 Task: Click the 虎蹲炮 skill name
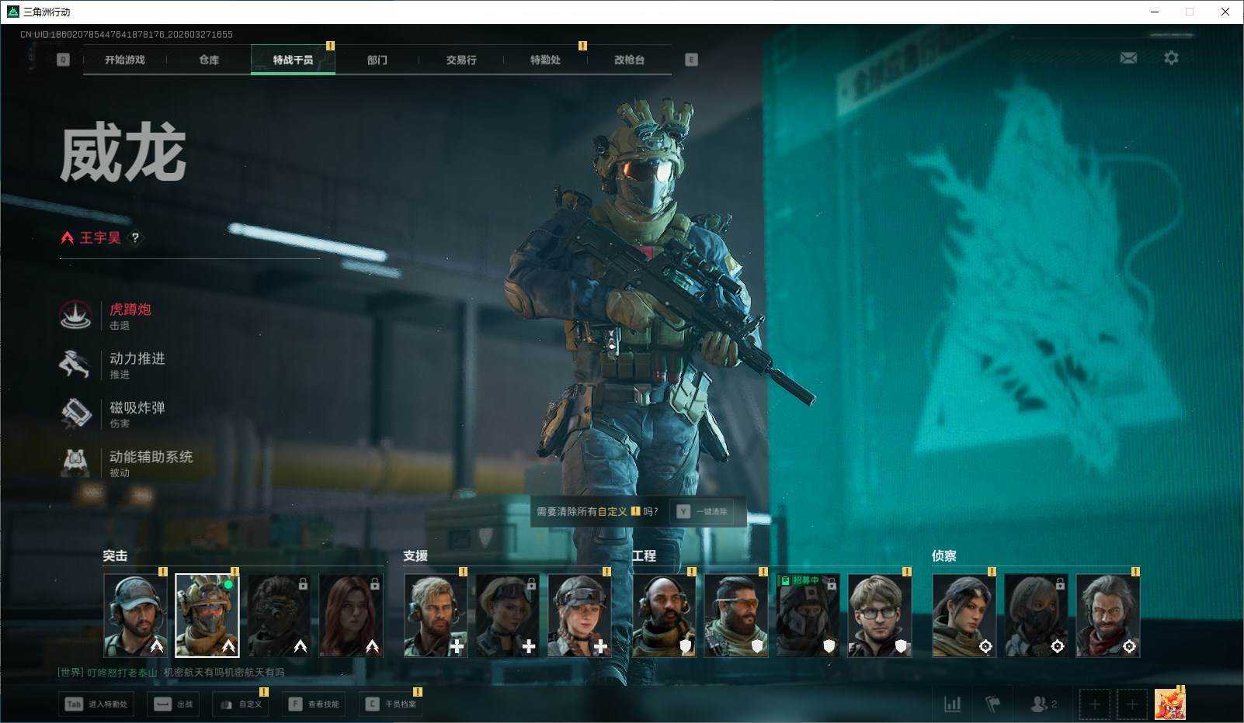130,310
